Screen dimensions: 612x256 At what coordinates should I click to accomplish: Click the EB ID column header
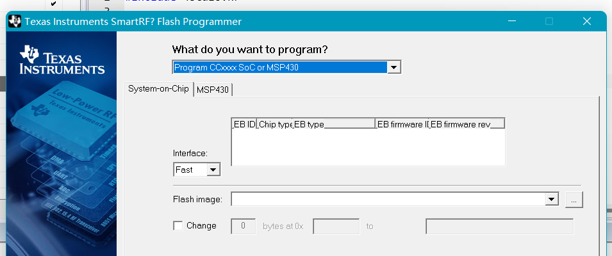[x=244, y=124]
